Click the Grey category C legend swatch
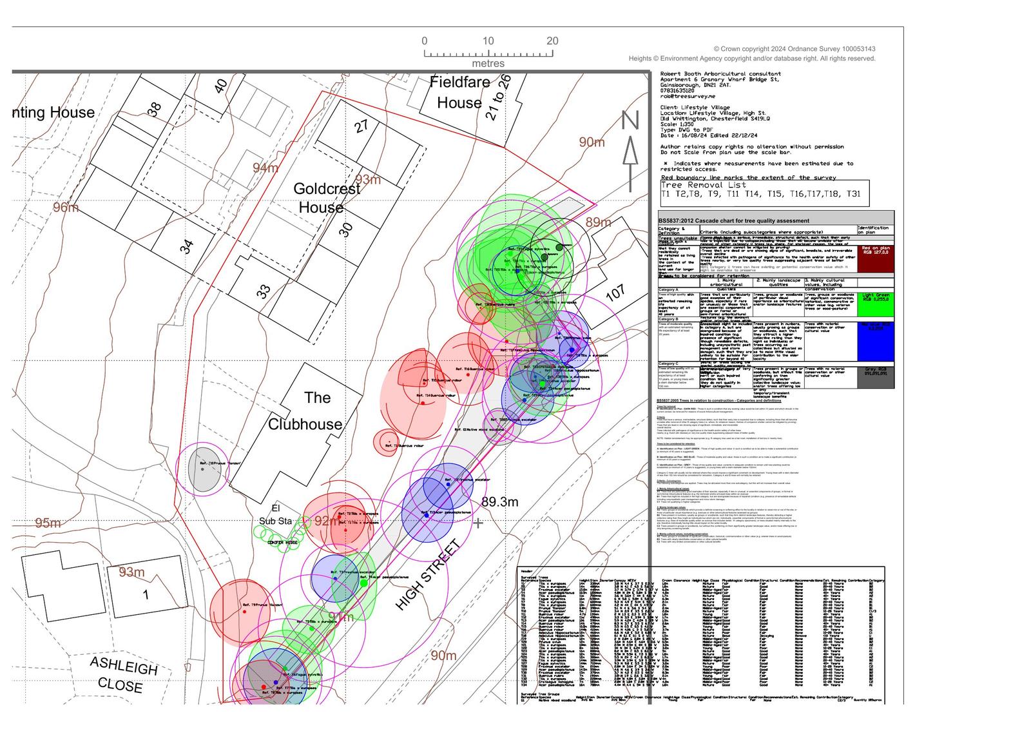This screenshot has height=729, width=1031. (x=875, y=377)
